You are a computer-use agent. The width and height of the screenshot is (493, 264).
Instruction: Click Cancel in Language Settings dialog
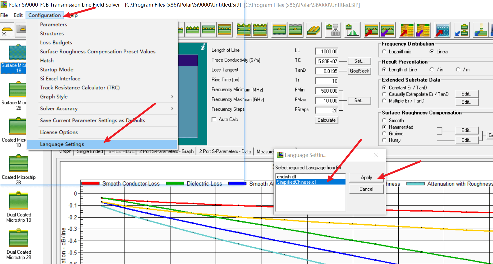click(x=366, y=189)
